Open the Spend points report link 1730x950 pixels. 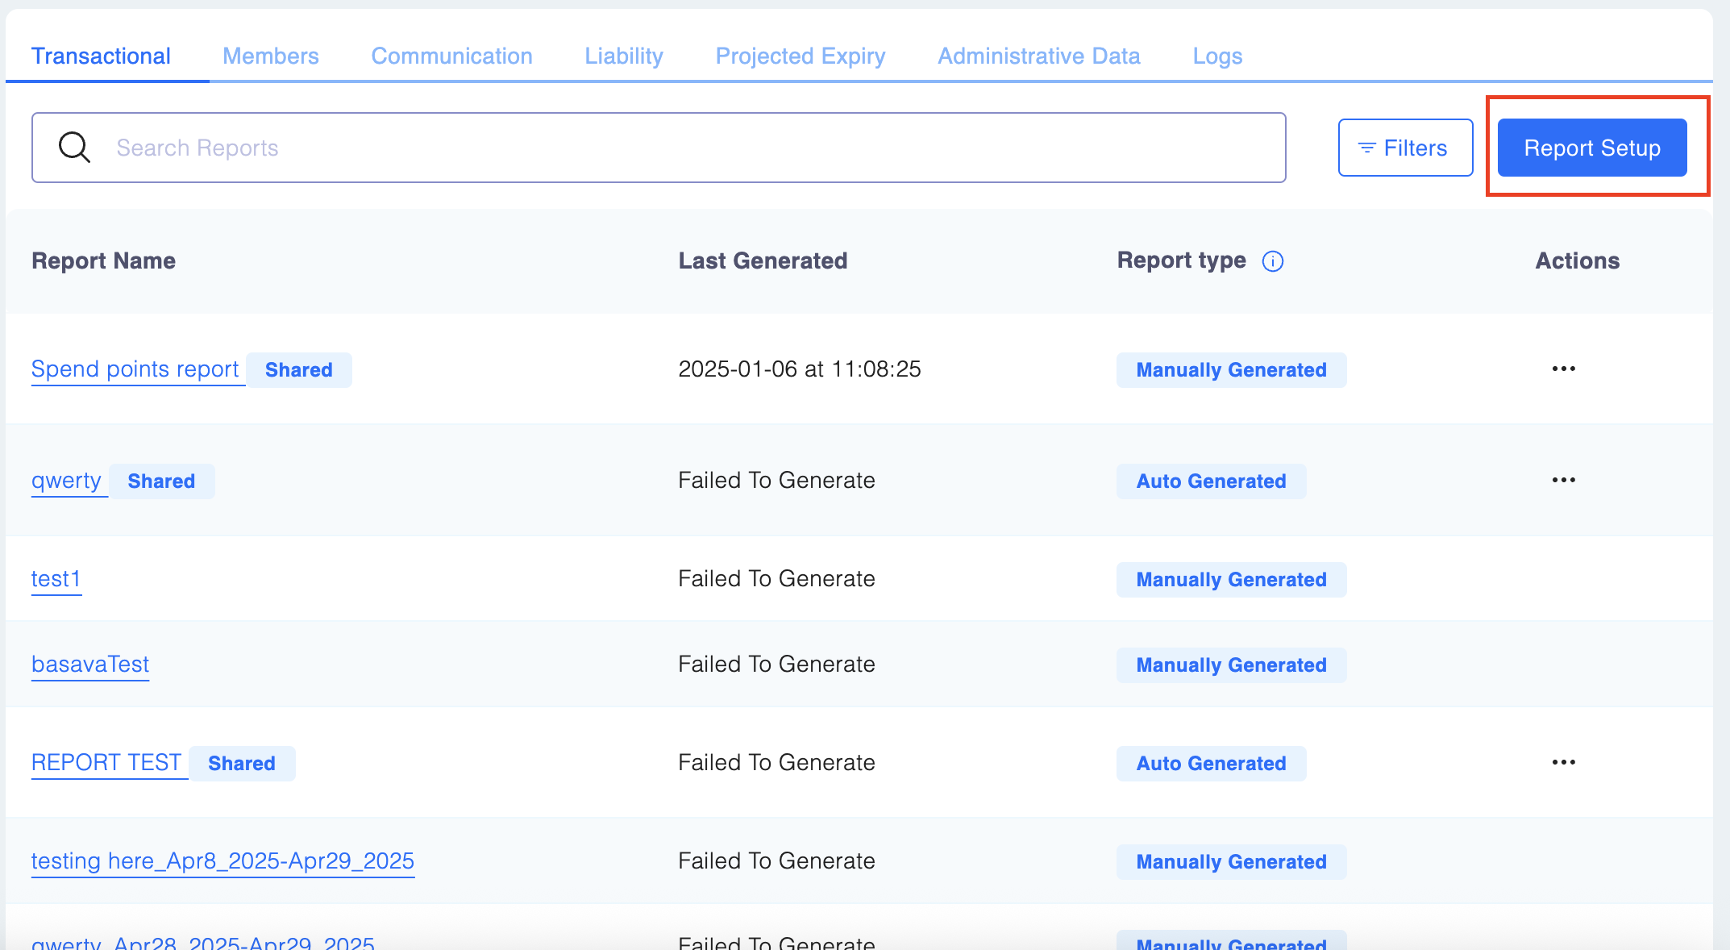(x=135, y=369)
